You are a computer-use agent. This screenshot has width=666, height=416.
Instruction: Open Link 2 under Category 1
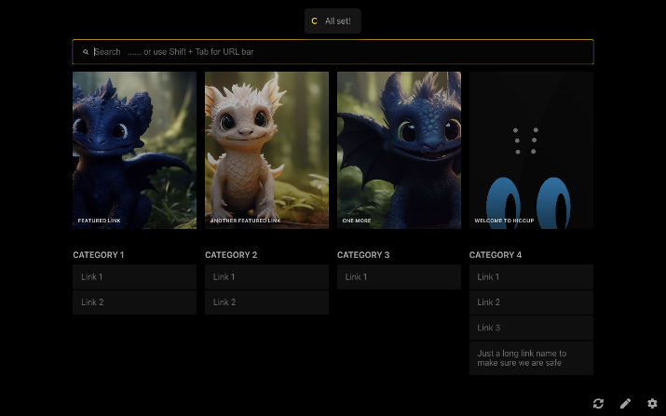pyautogui.click(x=135, y=302)
